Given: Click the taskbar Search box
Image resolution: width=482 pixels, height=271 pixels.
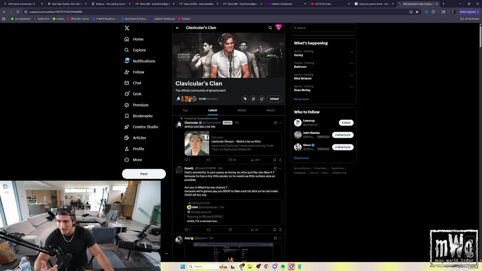Looking at the screenshot, I should pyautogui.click(x=208, y=266).
